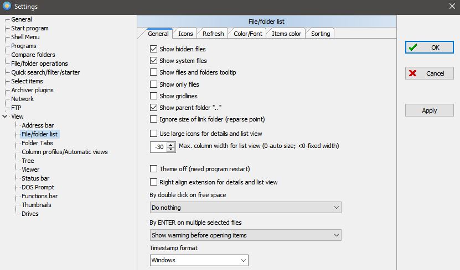Screen dimensions: 460x270
Task: Open Functions bar settings
Action: [39, 196]
